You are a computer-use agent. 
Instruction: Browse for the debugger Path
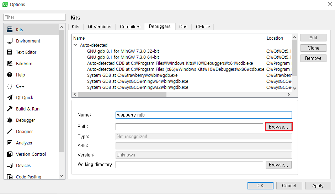point(278,127)
